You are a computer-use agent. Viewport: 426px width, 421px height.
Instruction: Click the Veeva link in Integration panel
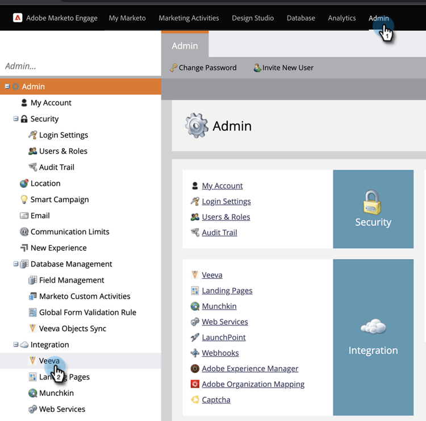tap(212, 275)
